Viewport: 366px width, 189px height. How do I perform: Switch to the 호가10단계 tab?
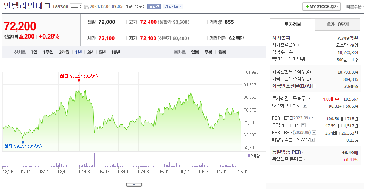[x=338, y=24]
